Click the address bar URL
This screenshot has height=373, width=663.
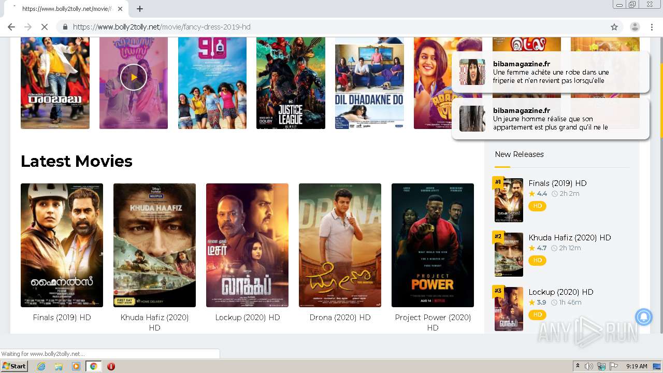click(162, 27)
